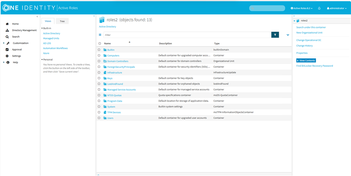Click the Active Directory breadcrumb link
351x176 pixels.
(107, 27)
